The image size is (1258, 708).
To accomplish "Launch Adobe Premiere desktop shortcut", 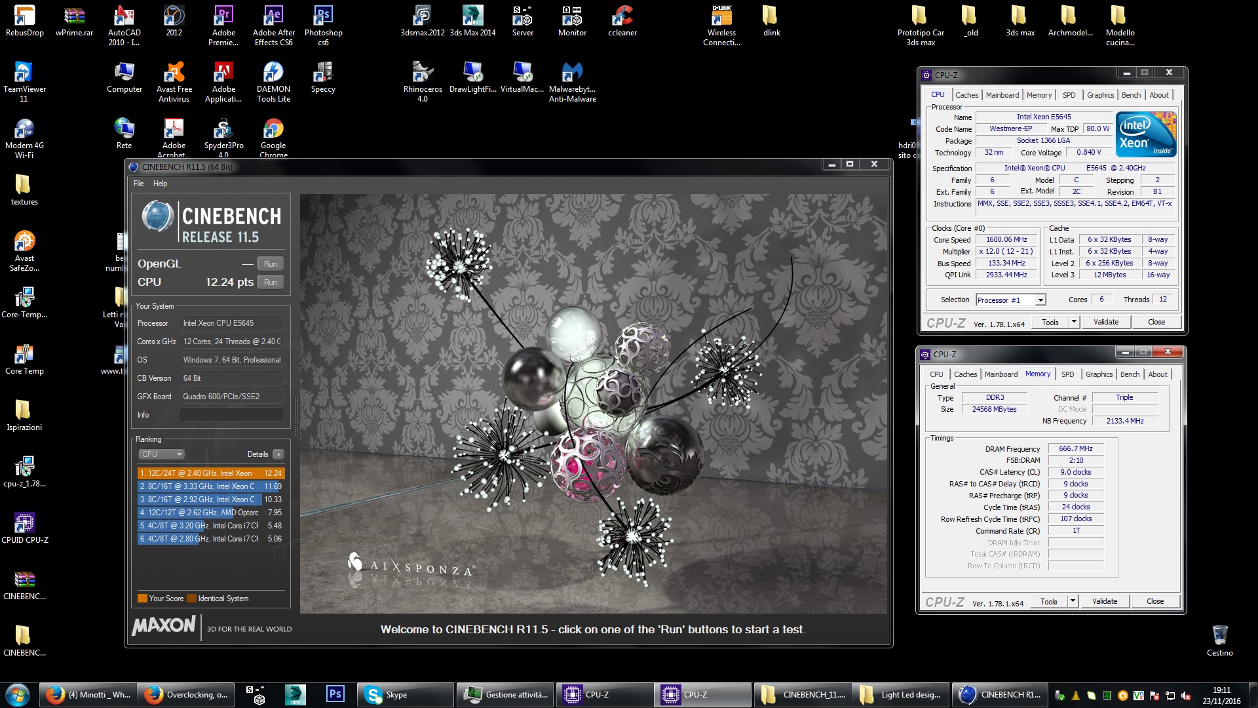I will [x=223, y=26].
